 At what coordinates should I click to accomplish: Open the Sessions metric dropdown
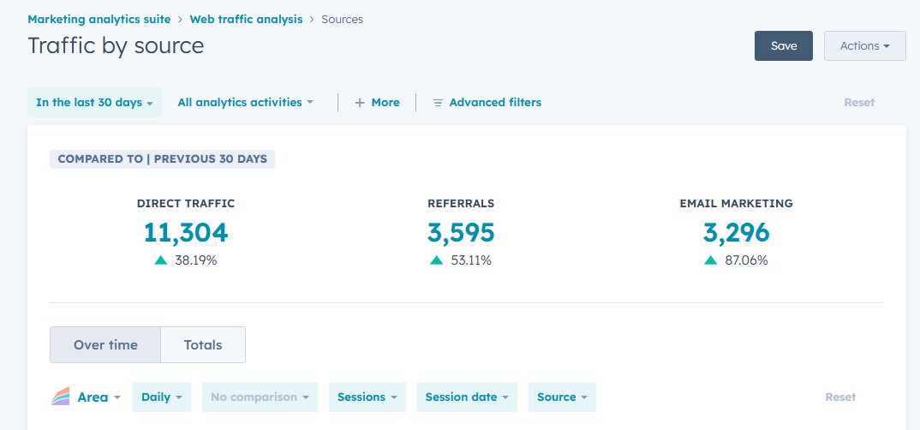pos(367,397)
